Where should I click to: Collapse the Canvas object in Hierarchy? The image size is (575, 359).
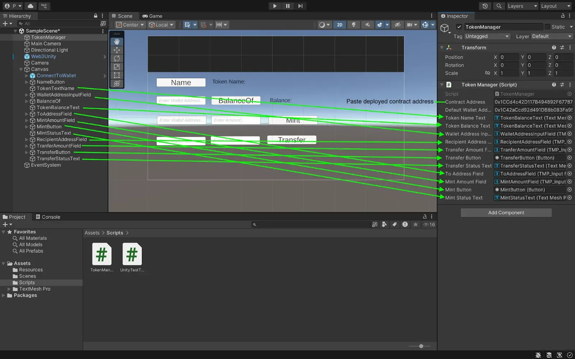(x=21, y=69)
